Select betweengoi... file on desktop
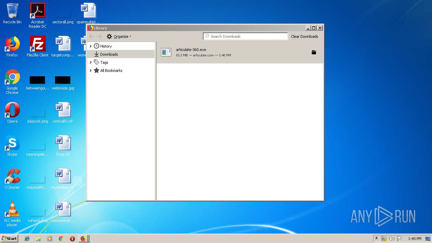 coord(37,83)
